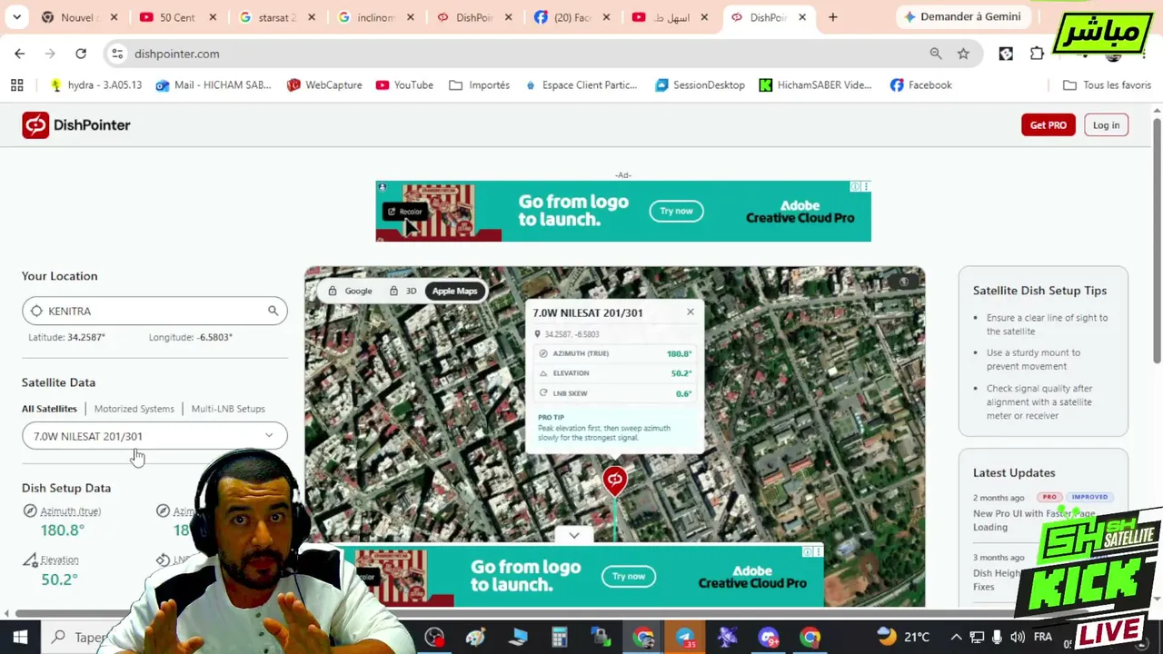The image size is (1163, 654).
Task: Close the 7.0W NILESAT info popup
Action: [x=691, y=312]
